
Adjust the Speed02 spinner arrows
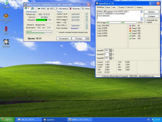click(110, 54)
